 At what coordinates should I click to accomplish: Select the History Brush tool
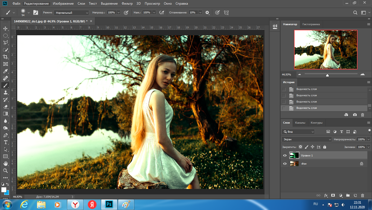coord(5,100)
